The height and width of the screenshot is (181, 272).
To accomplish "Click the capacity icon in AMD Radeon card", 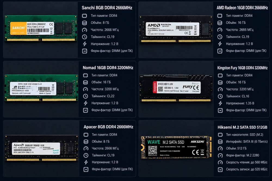I will [x=220, y=23].
